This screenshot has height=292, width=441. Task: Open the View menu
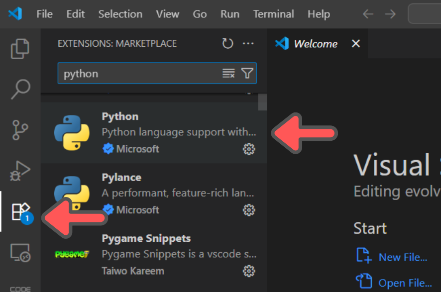(168, 14)
